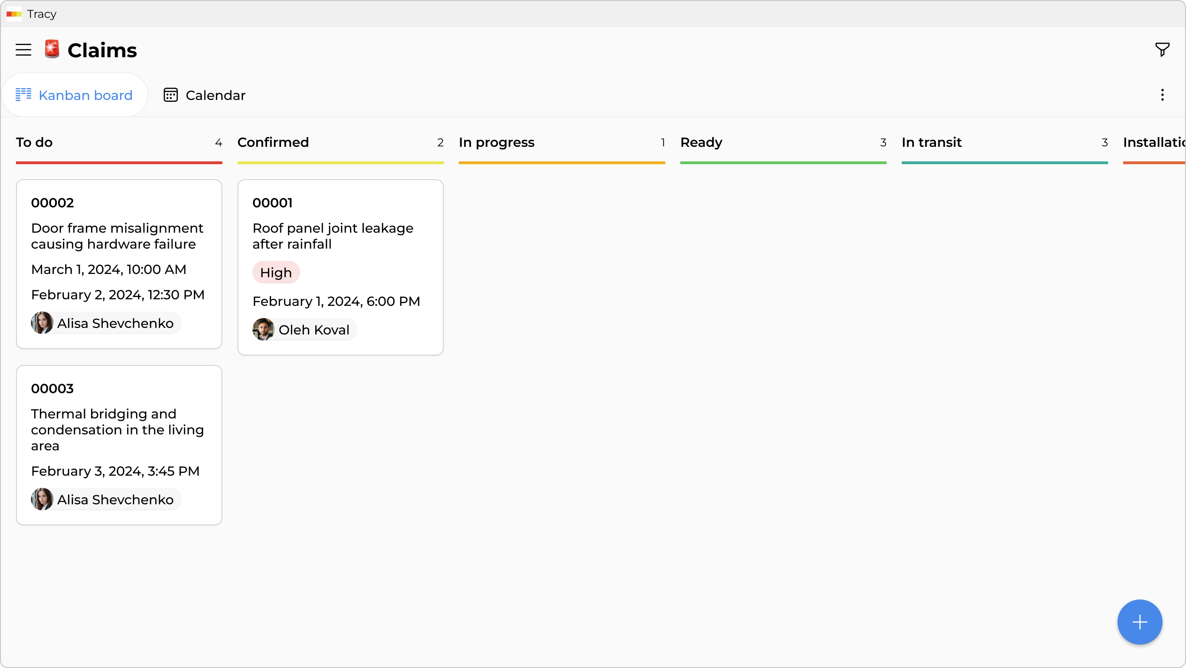This screenshot has width=1186, height=668.
Task: Click the In transit column header
Action: click(x=931, y=143)
